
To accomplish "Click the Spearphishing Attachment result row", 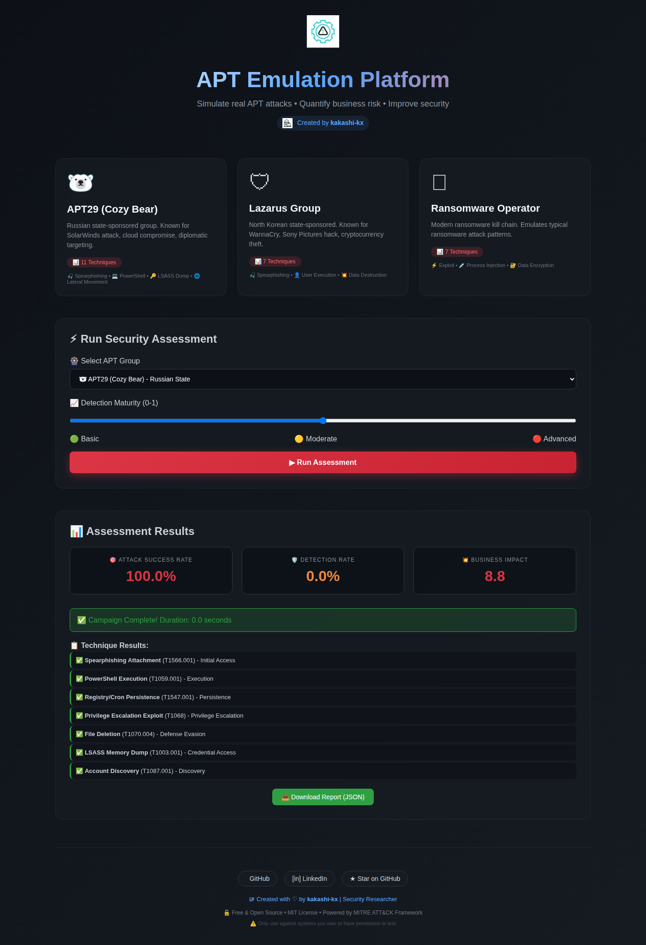I will [x=323, y=660].
